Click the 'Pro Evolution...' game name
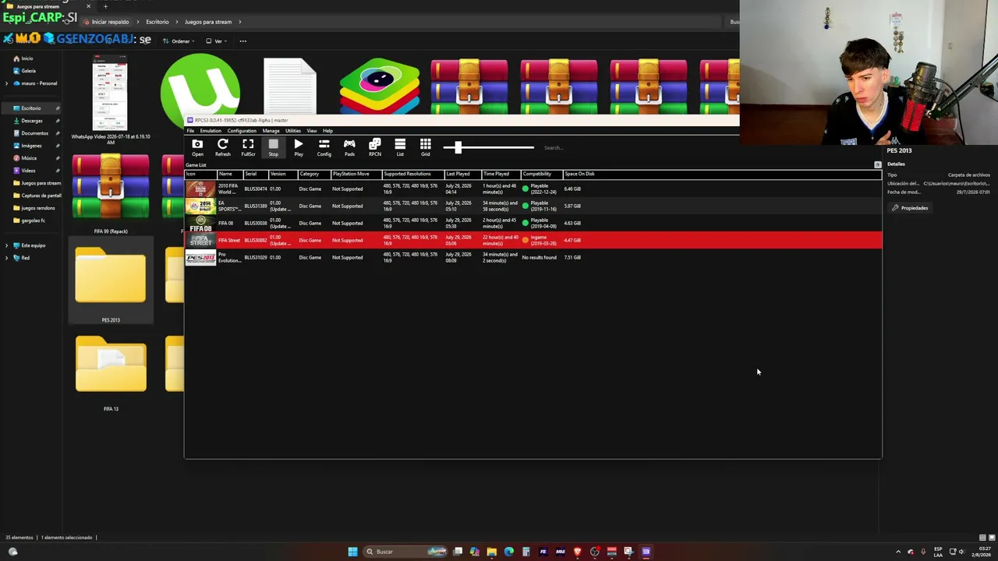The image size is (998, 561). pos(229,257)
